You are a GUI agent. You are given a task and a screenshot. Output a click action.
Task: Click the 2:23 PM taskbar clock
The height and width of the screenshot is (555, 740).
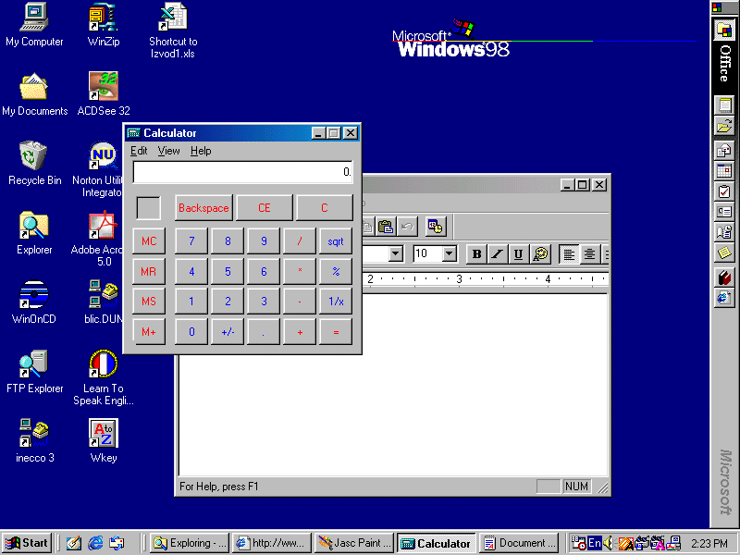tap(709, 544)
